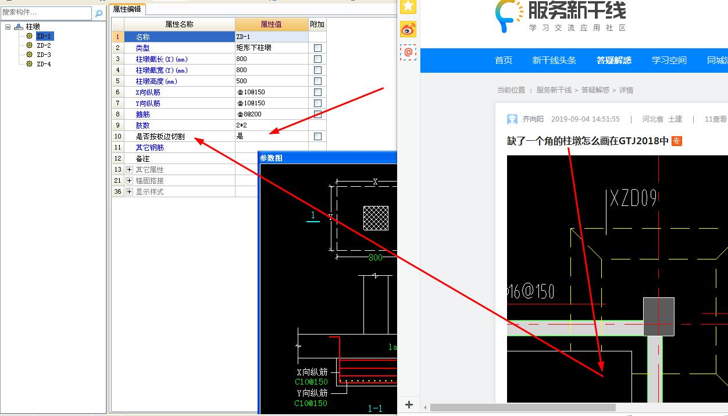Click the 名称 value cell ZD-1

coord(272,37)
